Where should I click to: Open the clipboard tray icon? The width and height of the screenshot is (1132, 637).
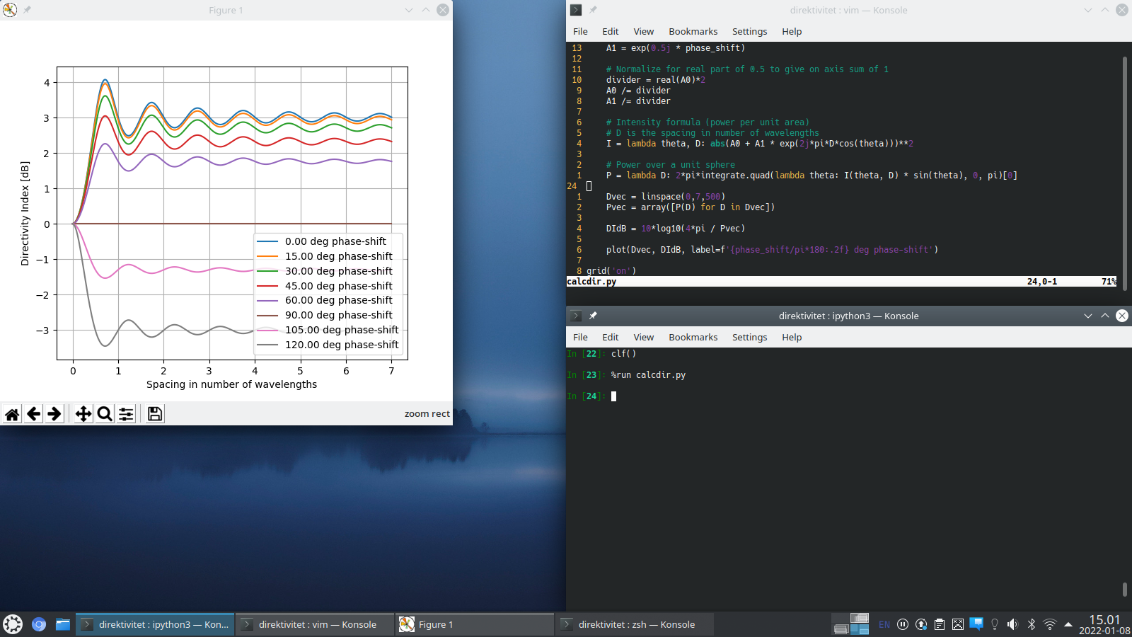pyautogui.click(x=940, y=624)
